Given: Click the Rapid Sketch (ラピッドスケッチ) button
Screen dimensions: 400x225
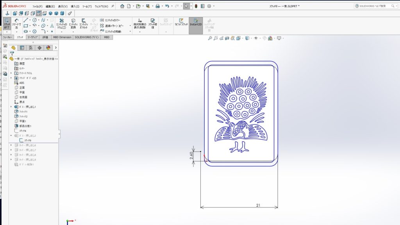Looking at the screenshot, I should coord(181,23).
